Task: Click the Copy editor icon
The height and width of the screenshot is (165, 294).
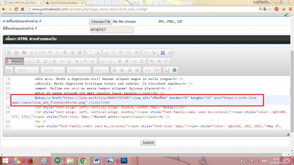Action: point(114,52)
